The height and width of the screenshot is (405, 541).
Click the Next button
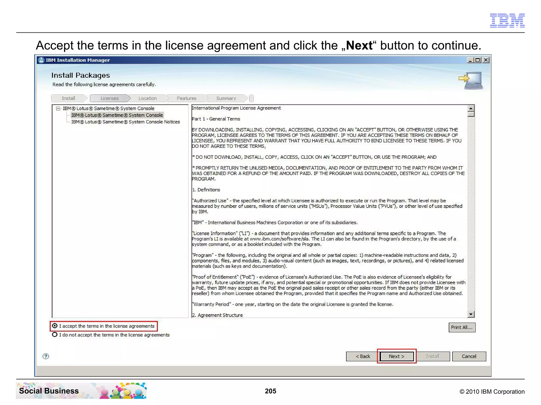pyautogui.click(x=397, y=356)
